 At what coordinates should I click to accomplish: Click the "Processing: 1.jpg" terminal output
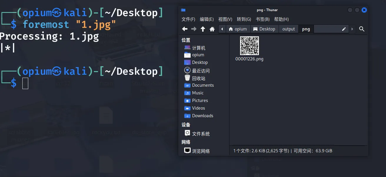(49, 36)
